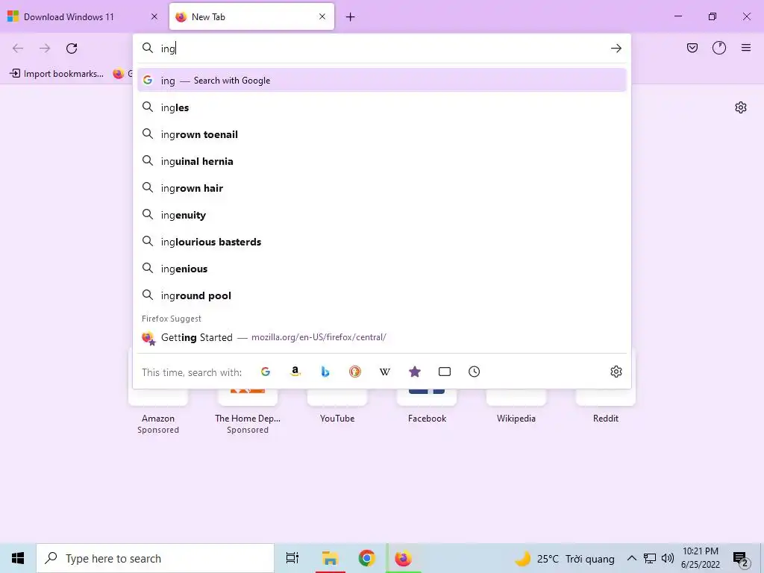Click Import bookmarks in bookmarks toolbar

pos(57,74)
